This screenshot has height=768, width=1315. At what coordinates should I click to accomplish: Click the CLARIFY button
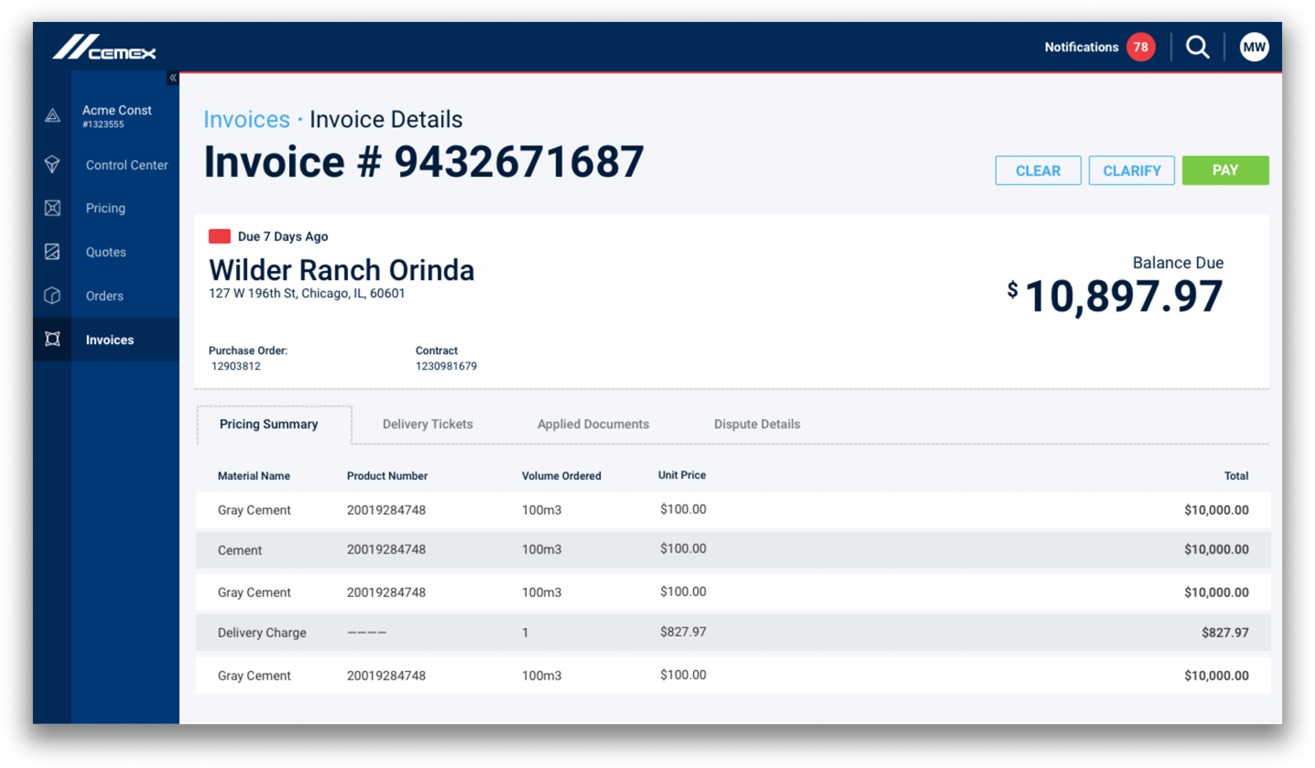1131,170
